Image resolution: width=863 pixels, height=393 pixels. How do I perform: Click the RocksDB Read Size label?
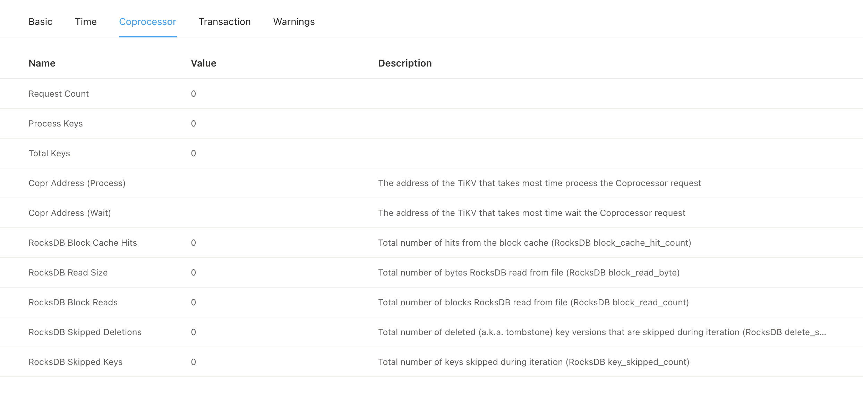(68, 273)
